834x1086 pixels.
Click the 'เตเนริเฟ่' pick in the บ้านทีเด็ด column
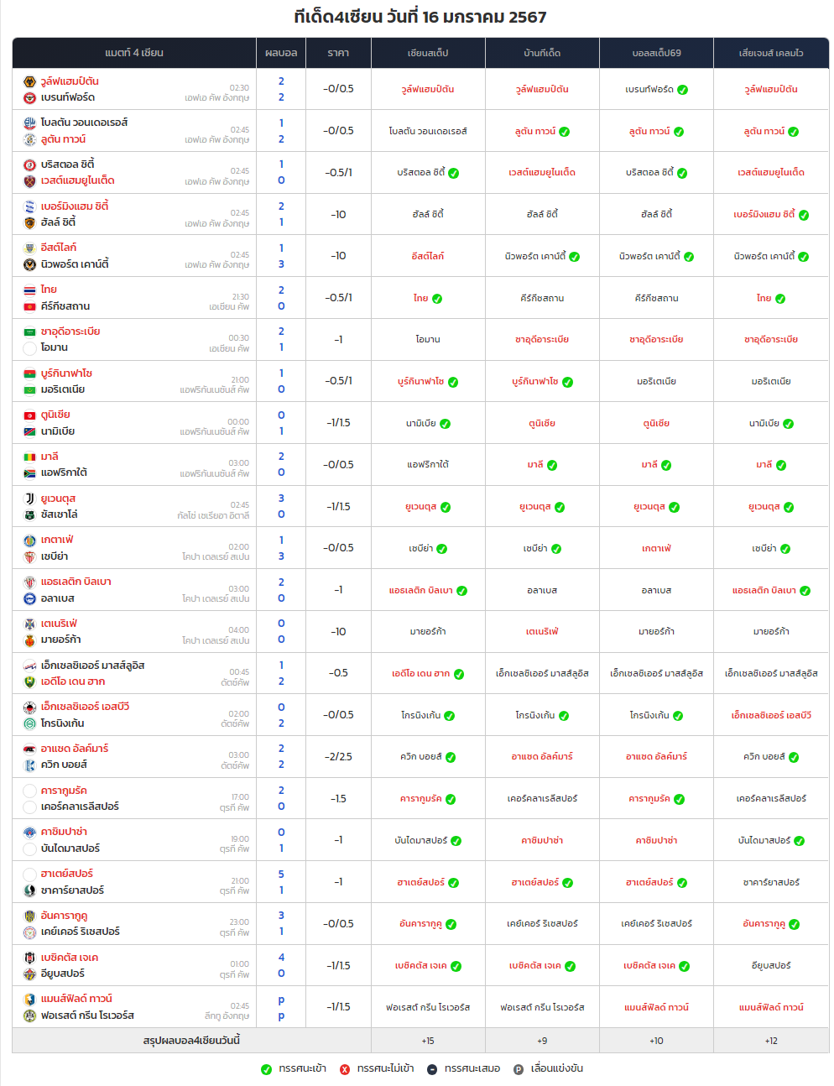[542, 631]
